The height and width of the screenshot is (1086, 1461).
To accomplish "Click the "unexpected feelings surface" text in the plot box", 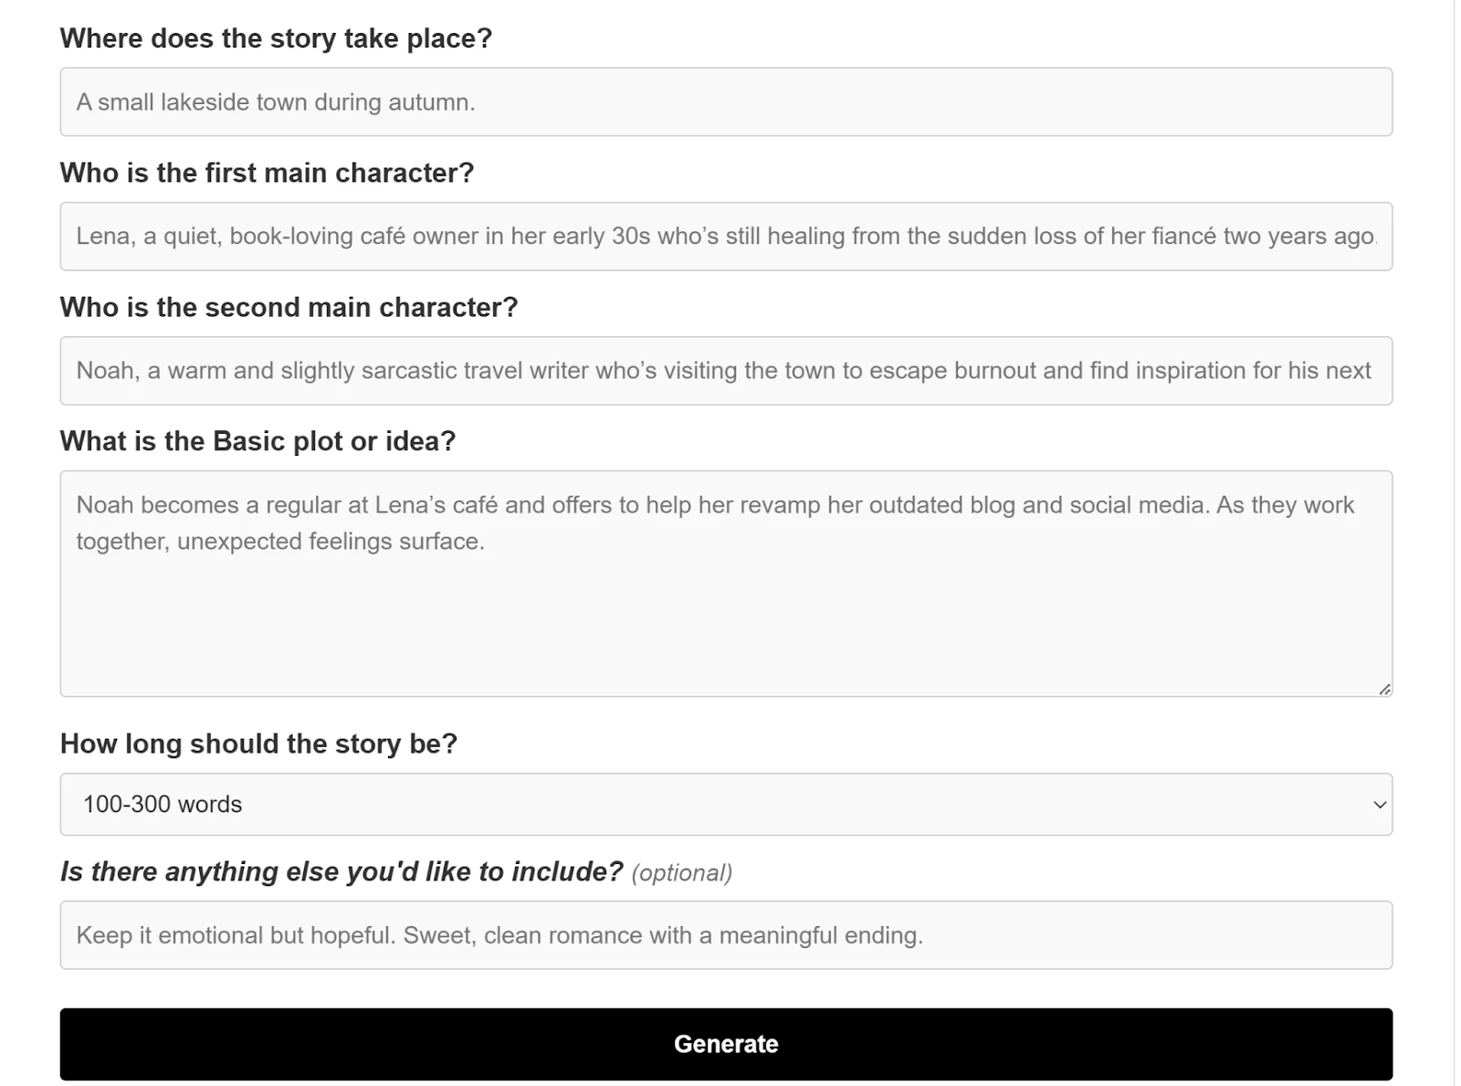I will coord(331,542).
